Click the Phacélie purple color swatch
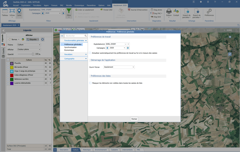The image size is (240, 152). [x=12, y=63]
